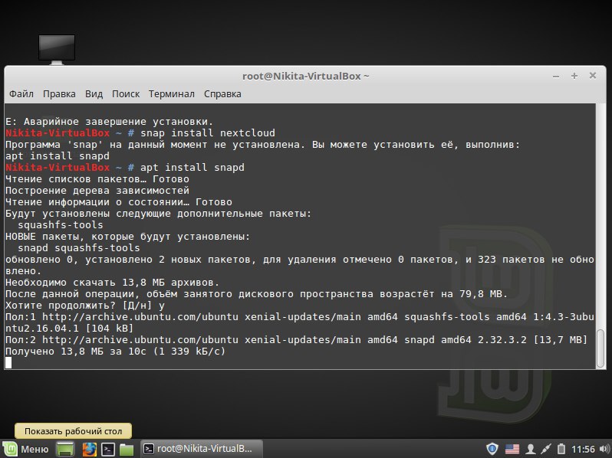The image size is (612, 458).
Task: Select the root@Nikita-VirtualB... taskbar window button
Action: (201, 449)
